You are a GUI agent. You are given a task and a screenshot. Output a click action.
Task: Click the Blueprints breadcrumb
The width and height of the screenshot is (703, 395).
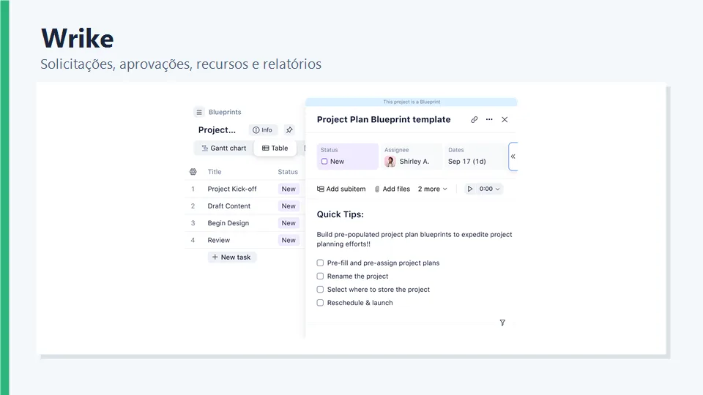click(225, 112)
